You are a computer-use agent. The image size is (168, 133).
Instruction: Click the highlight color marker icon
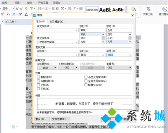click(20, 14)
